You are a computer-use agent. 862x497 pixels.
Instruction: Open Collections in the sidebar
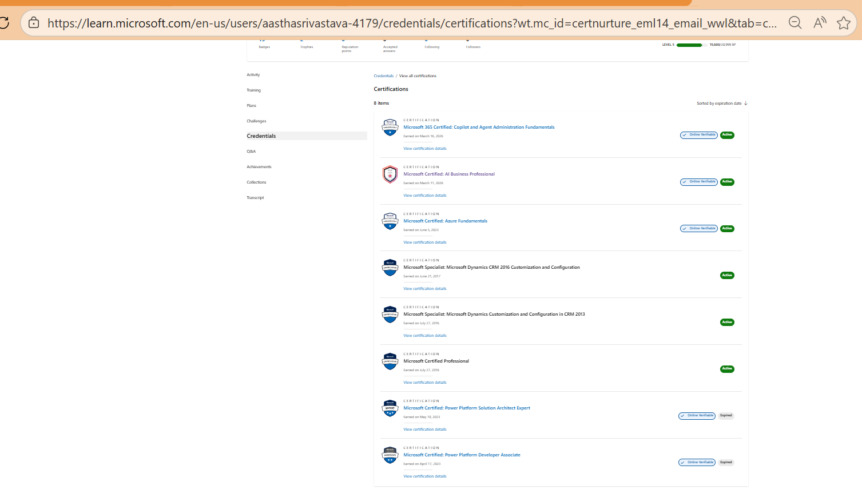256,182
